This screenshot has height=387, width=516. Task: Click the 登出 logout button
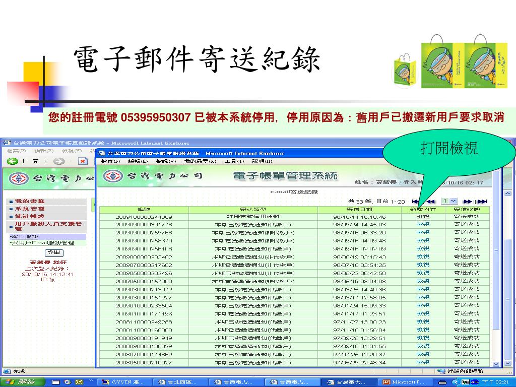54,253
